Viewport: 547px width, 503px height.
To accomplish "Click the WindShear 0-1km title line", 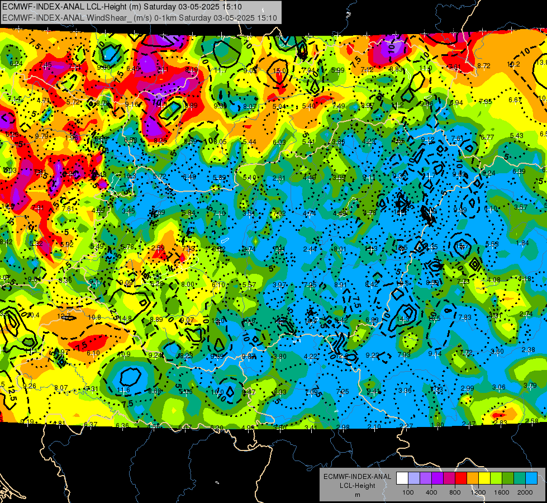I will pos(140,18).
